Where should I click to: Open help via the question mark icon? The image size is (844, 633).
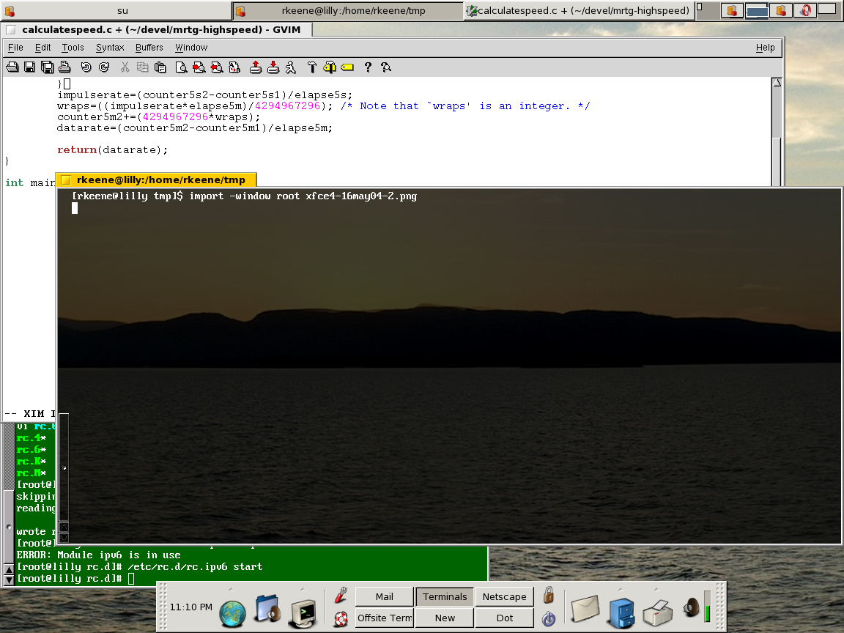point(368,67)
